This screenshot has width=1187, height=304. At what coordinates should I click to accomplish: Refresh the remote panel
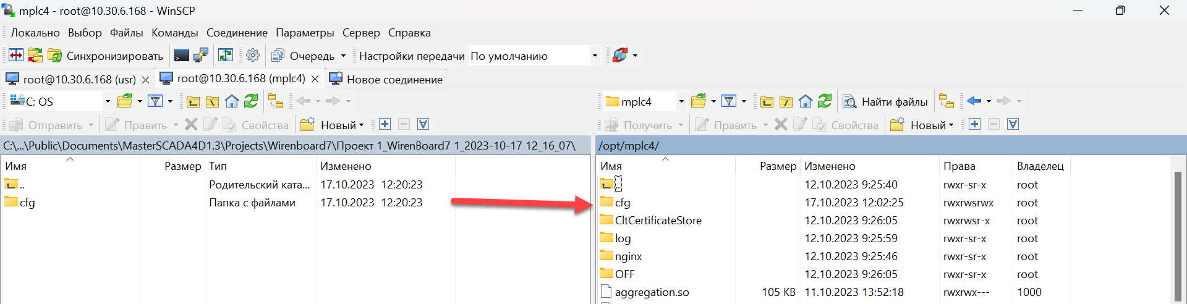coord(825,101)
